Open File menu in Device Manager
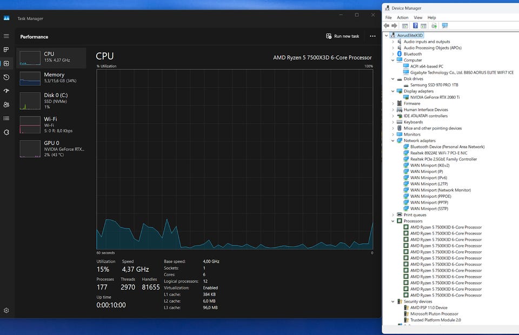The height and width of the screenshot is (335, 519). [x=389, y=17]
